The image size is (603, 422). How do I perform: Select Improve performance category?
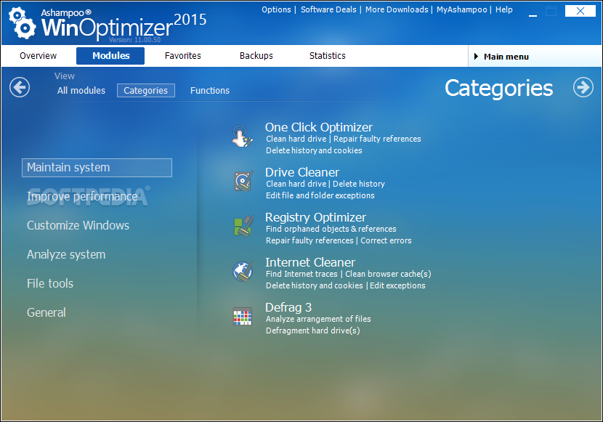pos(82,196)
